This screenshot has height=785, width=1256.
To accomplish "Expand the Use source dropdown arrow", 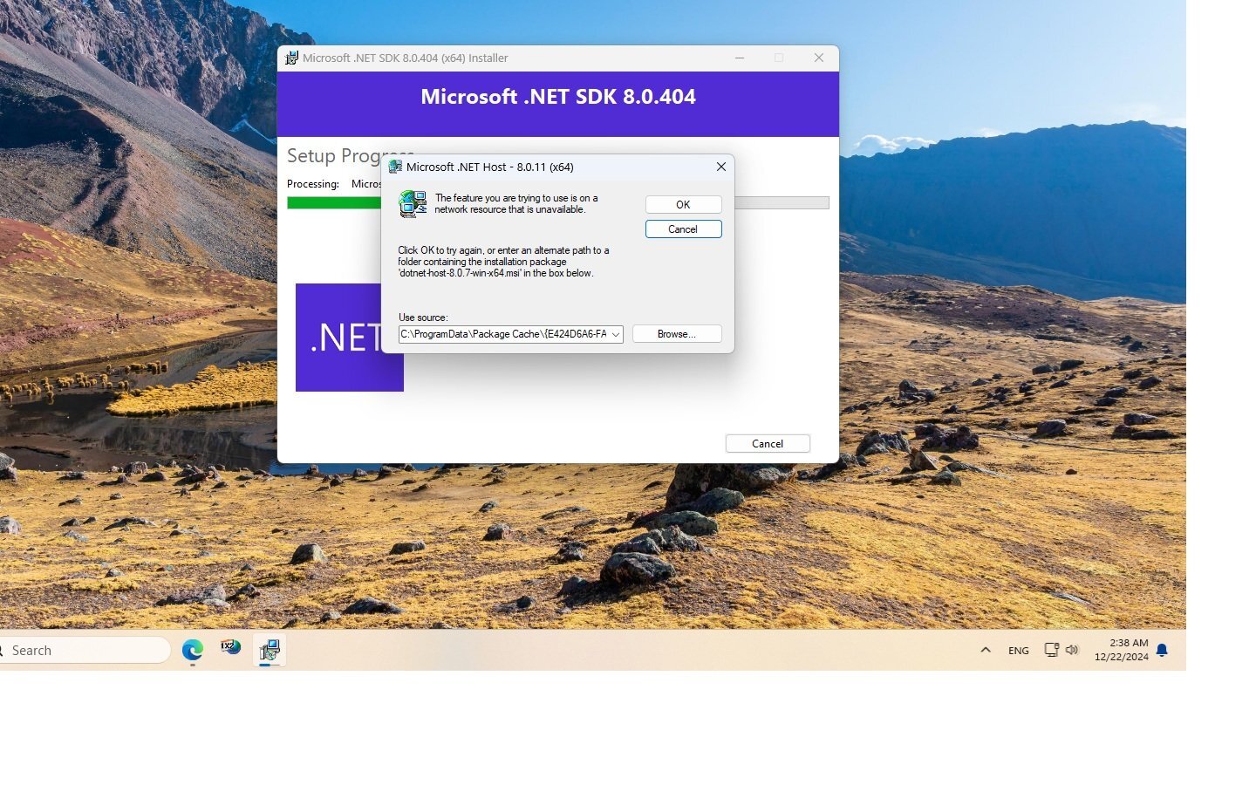I will click(616, 334).
